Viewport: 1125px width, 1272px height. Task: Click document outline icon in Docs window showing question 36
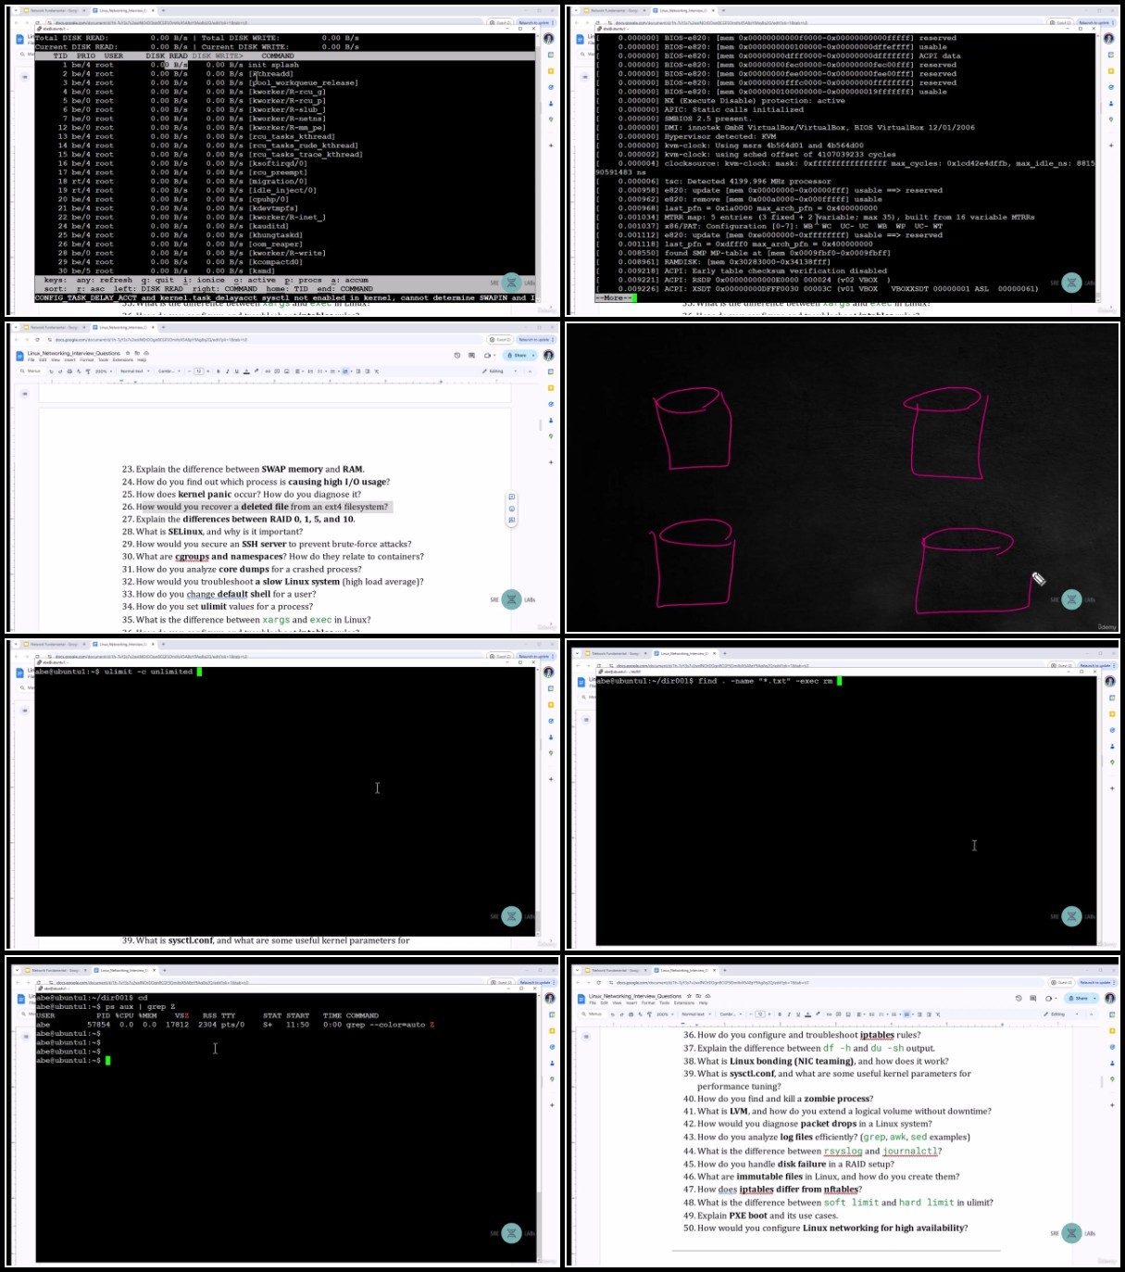(x=586, y=1036)
